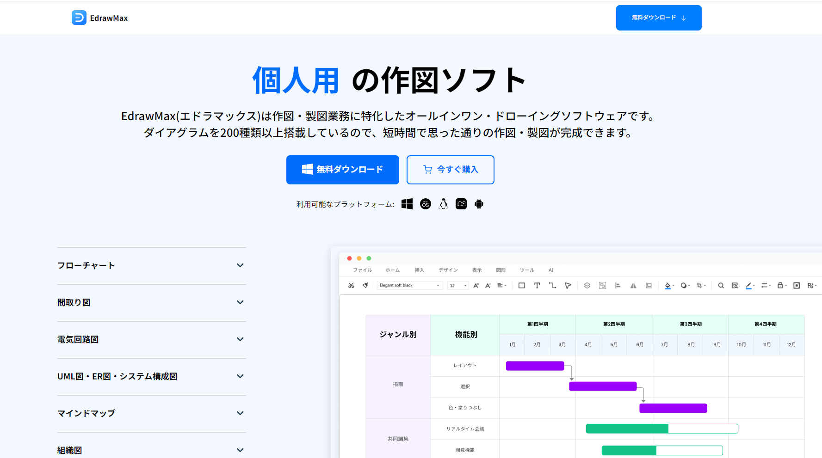
Task: Click the 第1四半期 quarter header
Action: 538,324
